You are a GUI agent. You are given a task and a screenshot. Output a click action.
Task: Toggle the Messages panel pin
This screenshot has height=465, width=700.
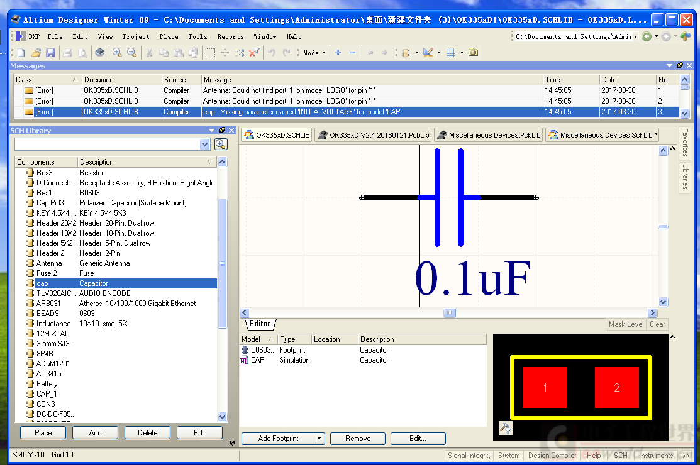tap(680, 65)
